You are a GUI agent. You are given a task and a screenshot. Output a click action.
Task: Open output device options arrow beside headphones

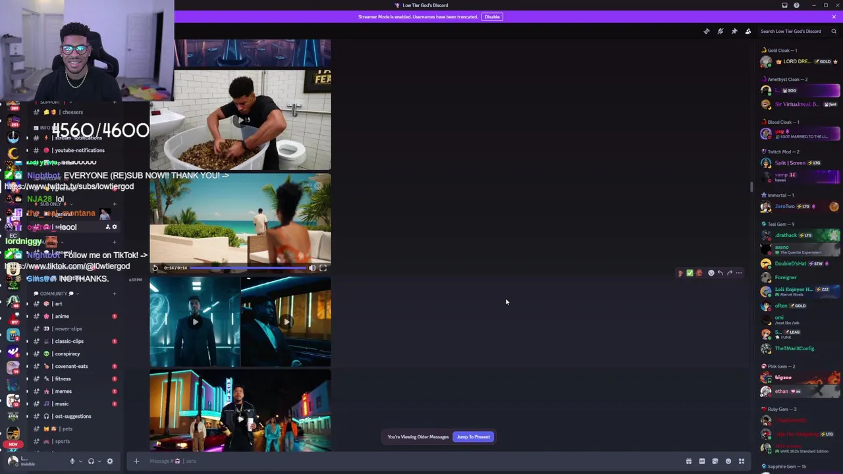(x=99, y=461)
